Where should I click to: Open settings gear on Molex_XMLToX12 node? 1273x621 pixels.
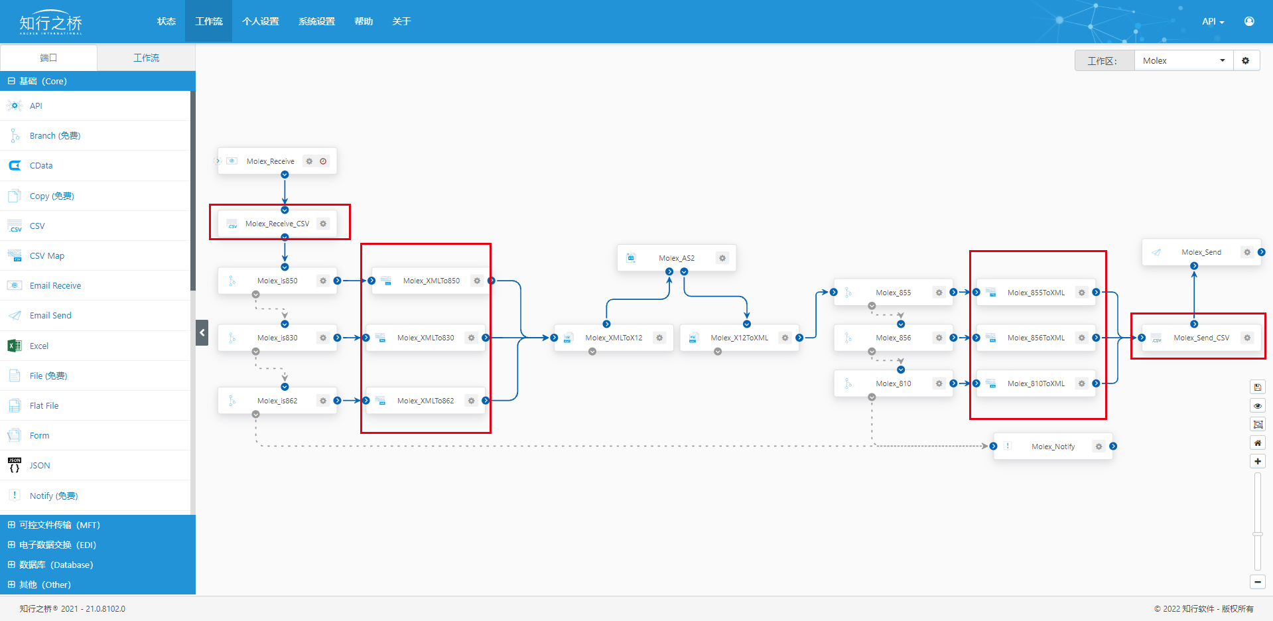(x=659, y=338)
